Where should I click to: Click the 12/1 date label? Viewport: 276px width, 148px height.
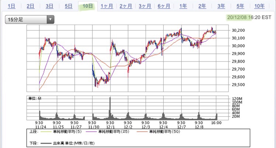tap(111, 127)
